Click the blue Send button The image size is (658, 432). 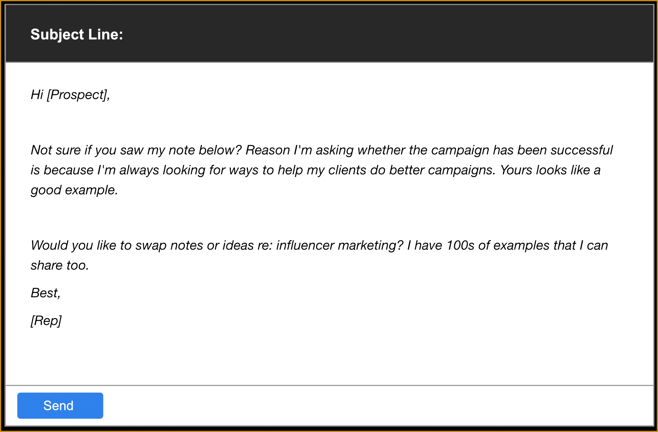tap(60, 405)
